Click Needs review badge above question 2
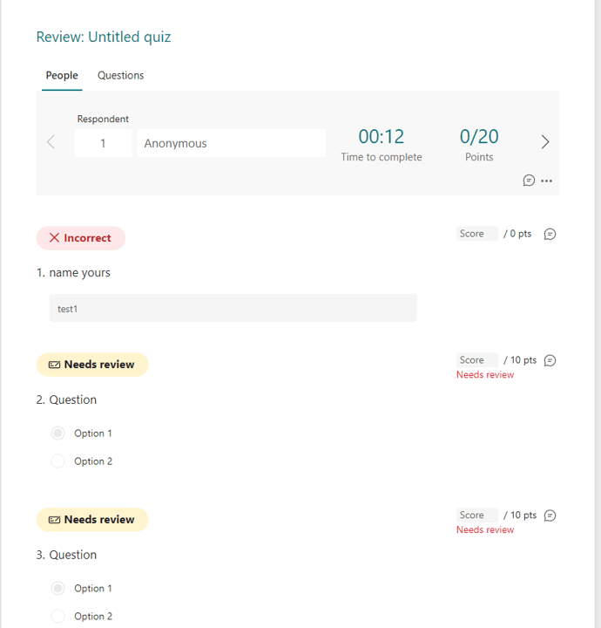The image size is (601, 628). tap(92, 365)
